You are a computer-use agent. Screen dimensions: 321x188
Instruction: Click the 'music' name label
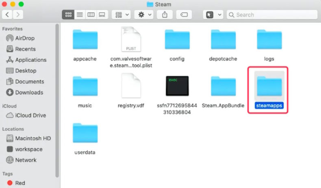tap(85, 105)
